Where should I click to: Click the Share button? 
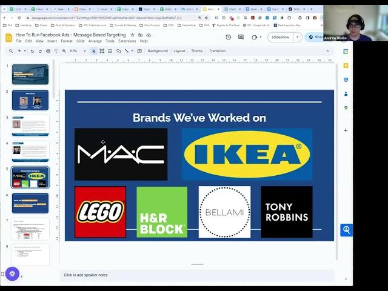(315, 37)
